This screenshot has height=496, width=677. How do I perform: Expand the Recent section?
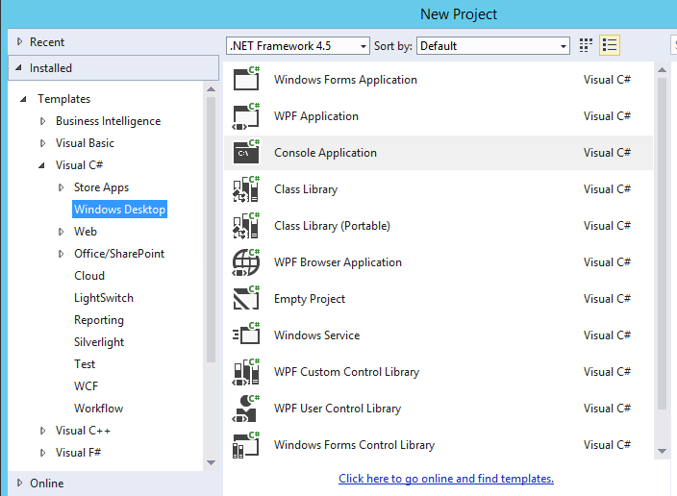tap(19, 42)
